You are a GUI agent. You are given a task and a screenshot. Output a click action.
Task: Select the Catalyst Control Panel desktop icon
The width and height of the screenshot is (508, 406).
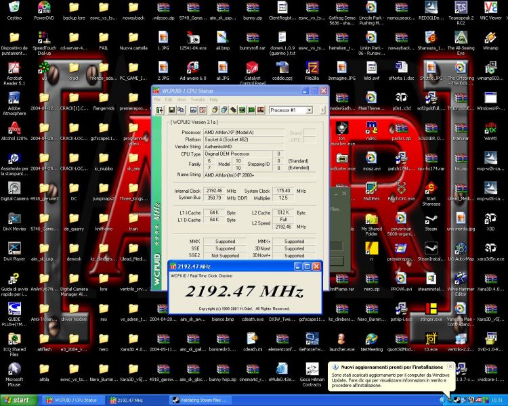coord(253,73)
